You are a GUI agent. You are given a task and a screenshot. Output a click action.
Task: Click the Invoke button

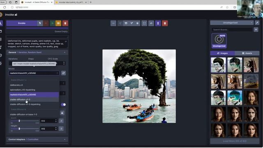coord(22,23)
